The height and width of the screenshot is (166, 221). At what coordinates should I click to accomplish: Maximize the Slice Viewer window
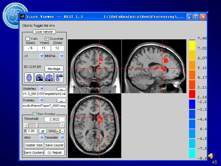(196, 17)
